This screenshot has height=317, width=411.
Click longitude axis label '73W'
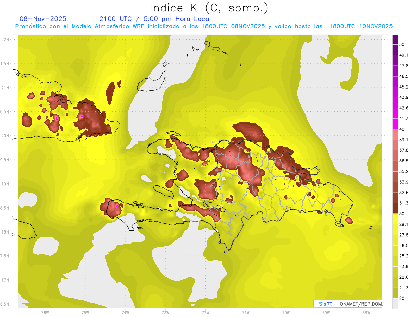pyautogui.click(x=165, y=312)
